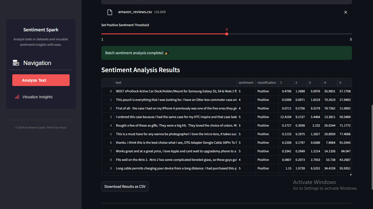Sort table by the classification column header
This screenshot has height=209, width=373.
coord(267,82)
